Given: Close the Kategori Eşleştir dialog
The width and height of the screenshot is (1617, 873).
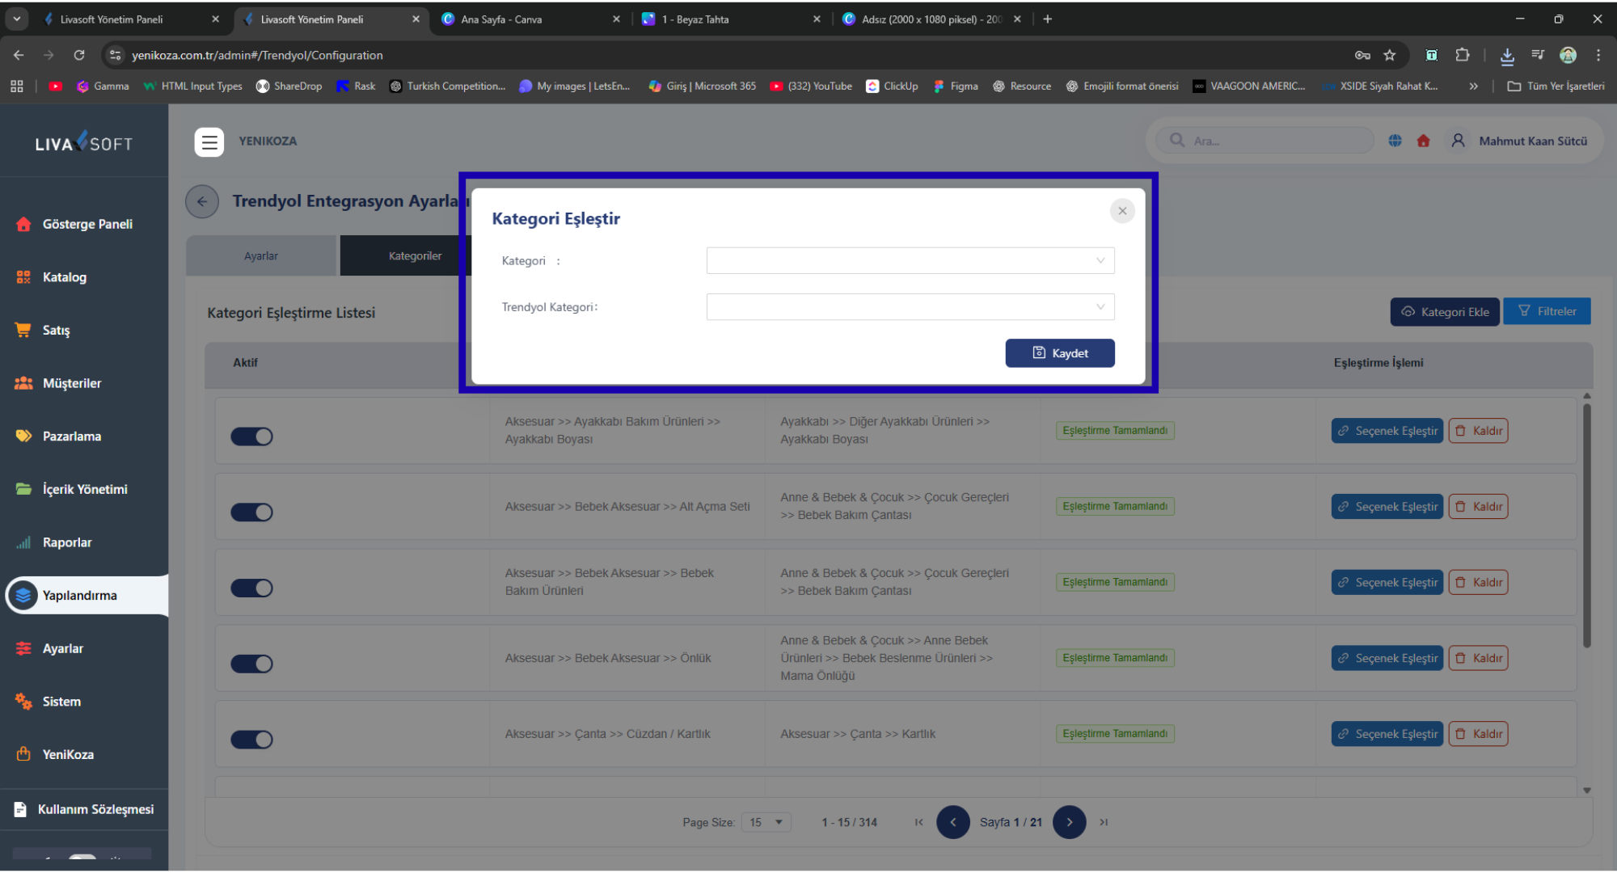Looking at the screenshot, I should click(1121, 211).
